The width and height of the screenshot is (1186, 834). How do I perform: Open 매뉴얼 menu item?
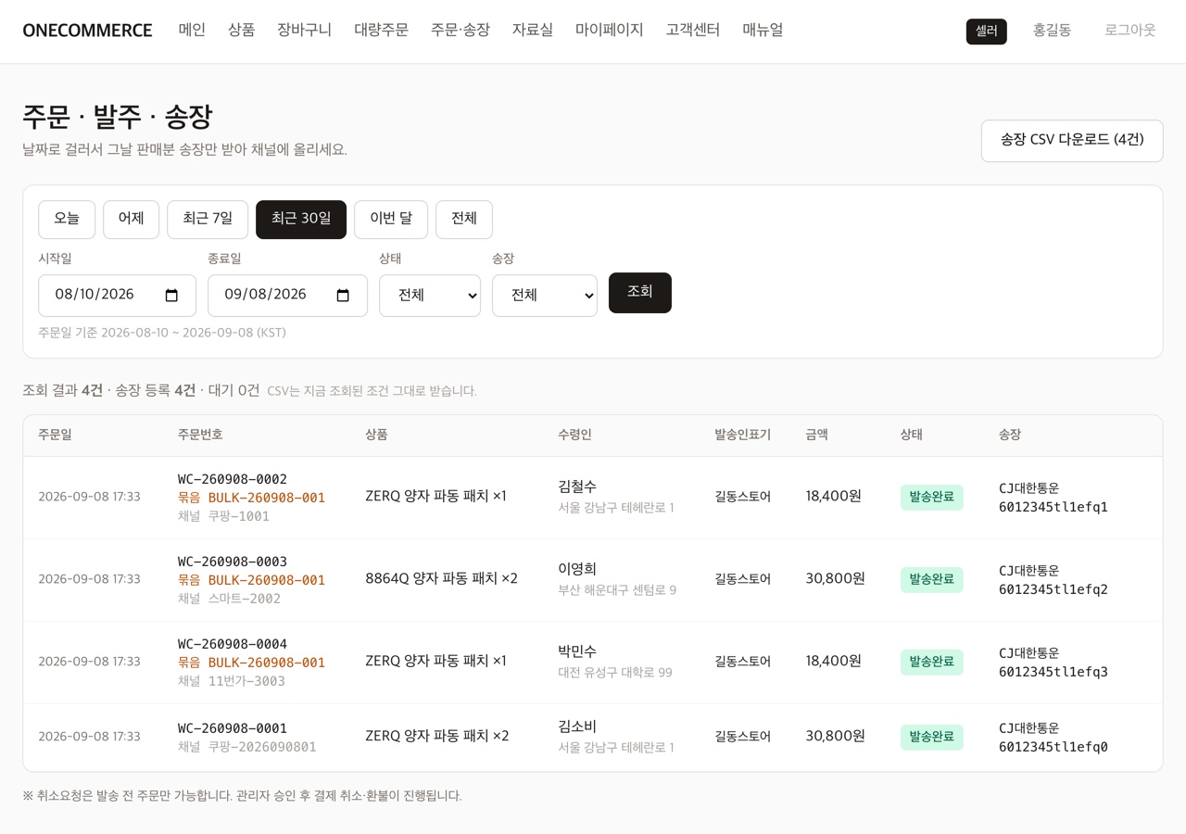(x=763, y=30)
